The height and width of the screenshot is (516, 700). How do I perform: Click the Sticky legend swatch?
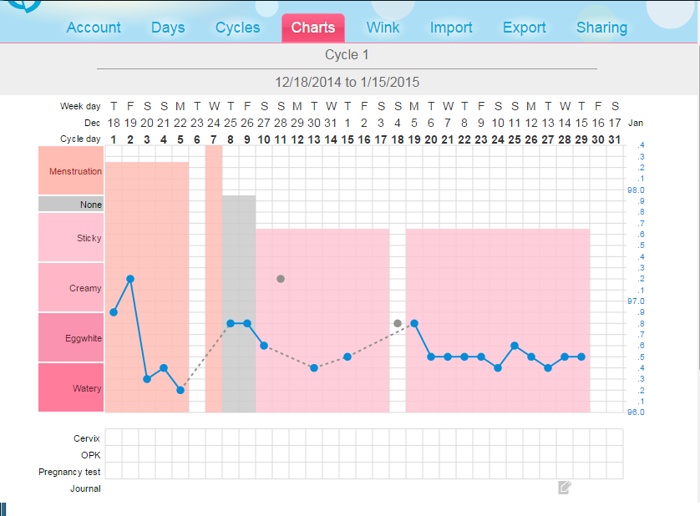tap(71, 238)
